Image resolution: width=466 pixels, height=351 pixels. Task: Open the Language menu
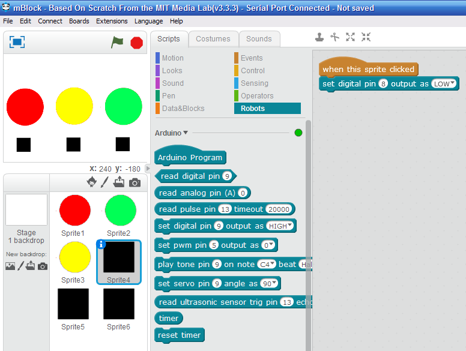pyautogui.click(x=148, y=21)
